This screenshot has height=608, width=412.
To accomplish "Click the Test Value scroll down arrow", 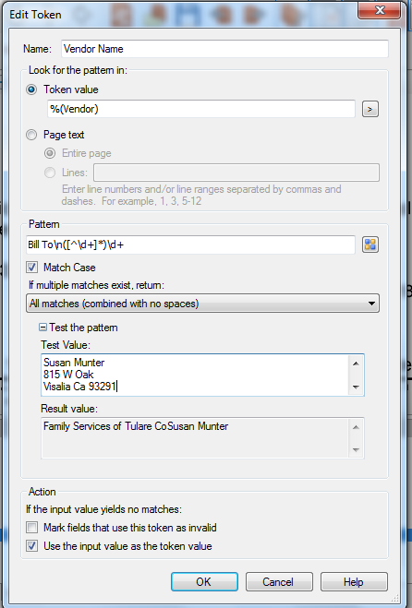I will 356,387.
